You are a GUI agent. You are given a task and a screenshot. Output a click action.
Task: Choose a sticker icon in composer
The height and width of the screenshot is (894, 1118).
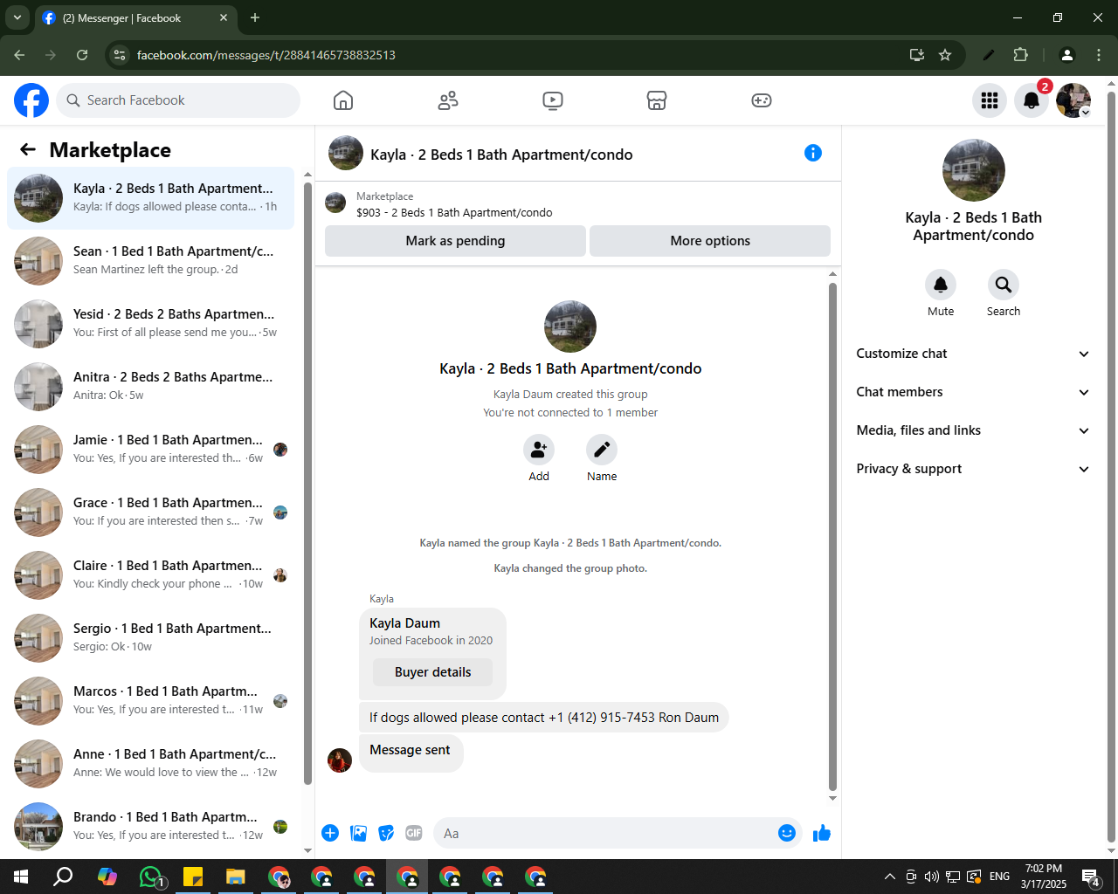click(386, 833)
